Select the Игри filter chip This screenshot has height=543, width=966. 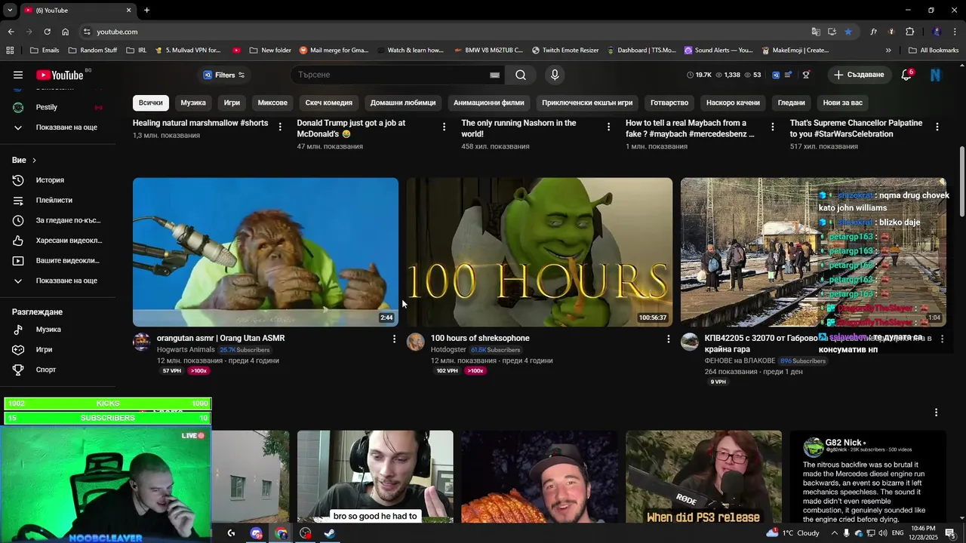[x=232, y=103]
